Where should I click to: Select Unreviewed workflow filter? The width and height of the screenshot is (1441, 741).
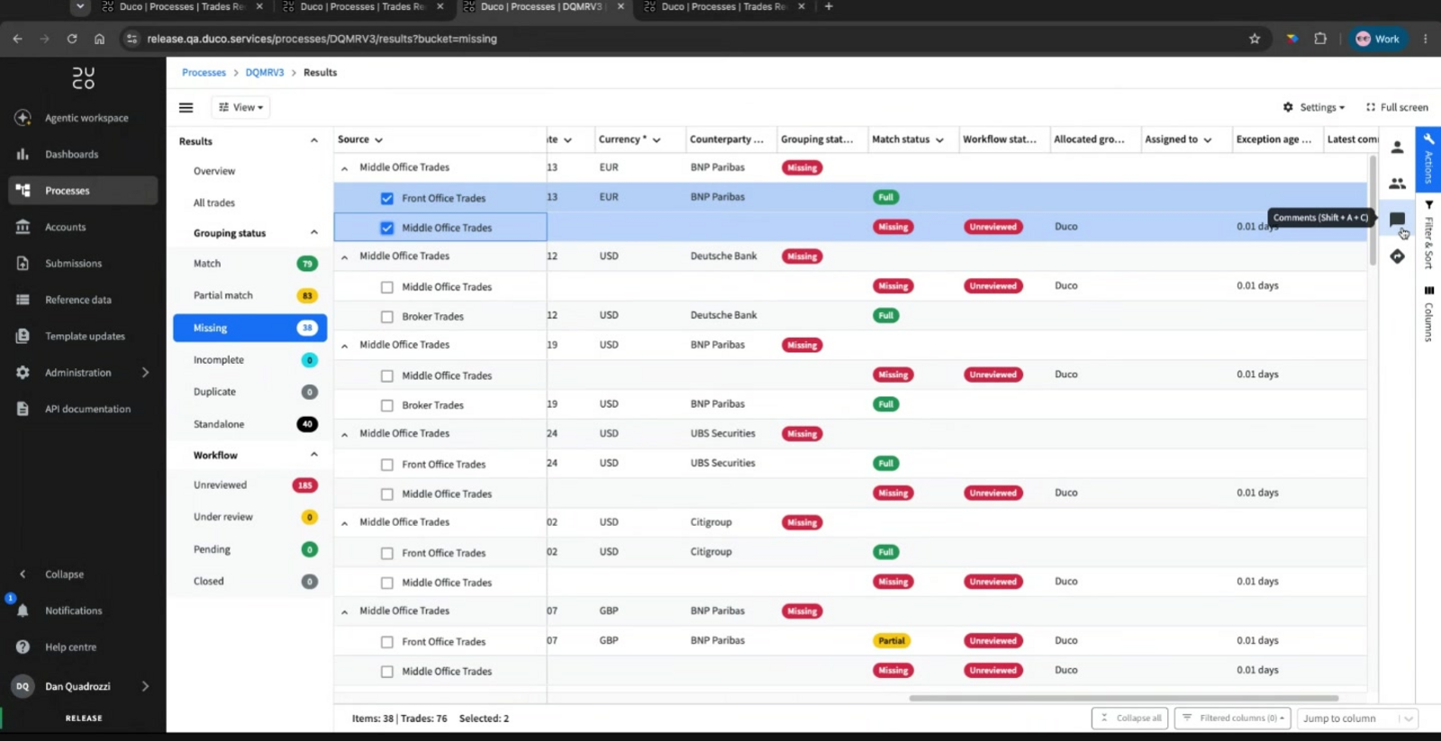[250, 485]
